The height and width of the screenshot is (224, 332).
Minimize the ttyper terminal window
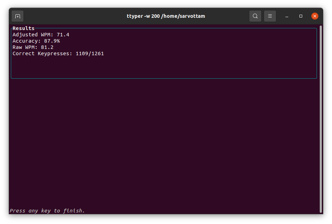click(287, 16)
